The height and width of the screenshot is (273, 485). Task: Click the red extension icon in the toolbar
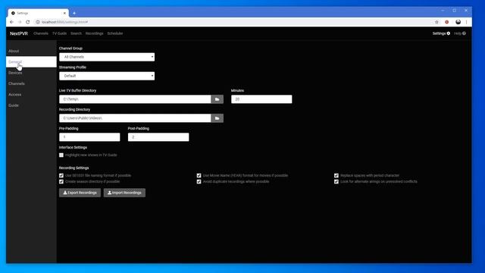click(x=446, y=22)
